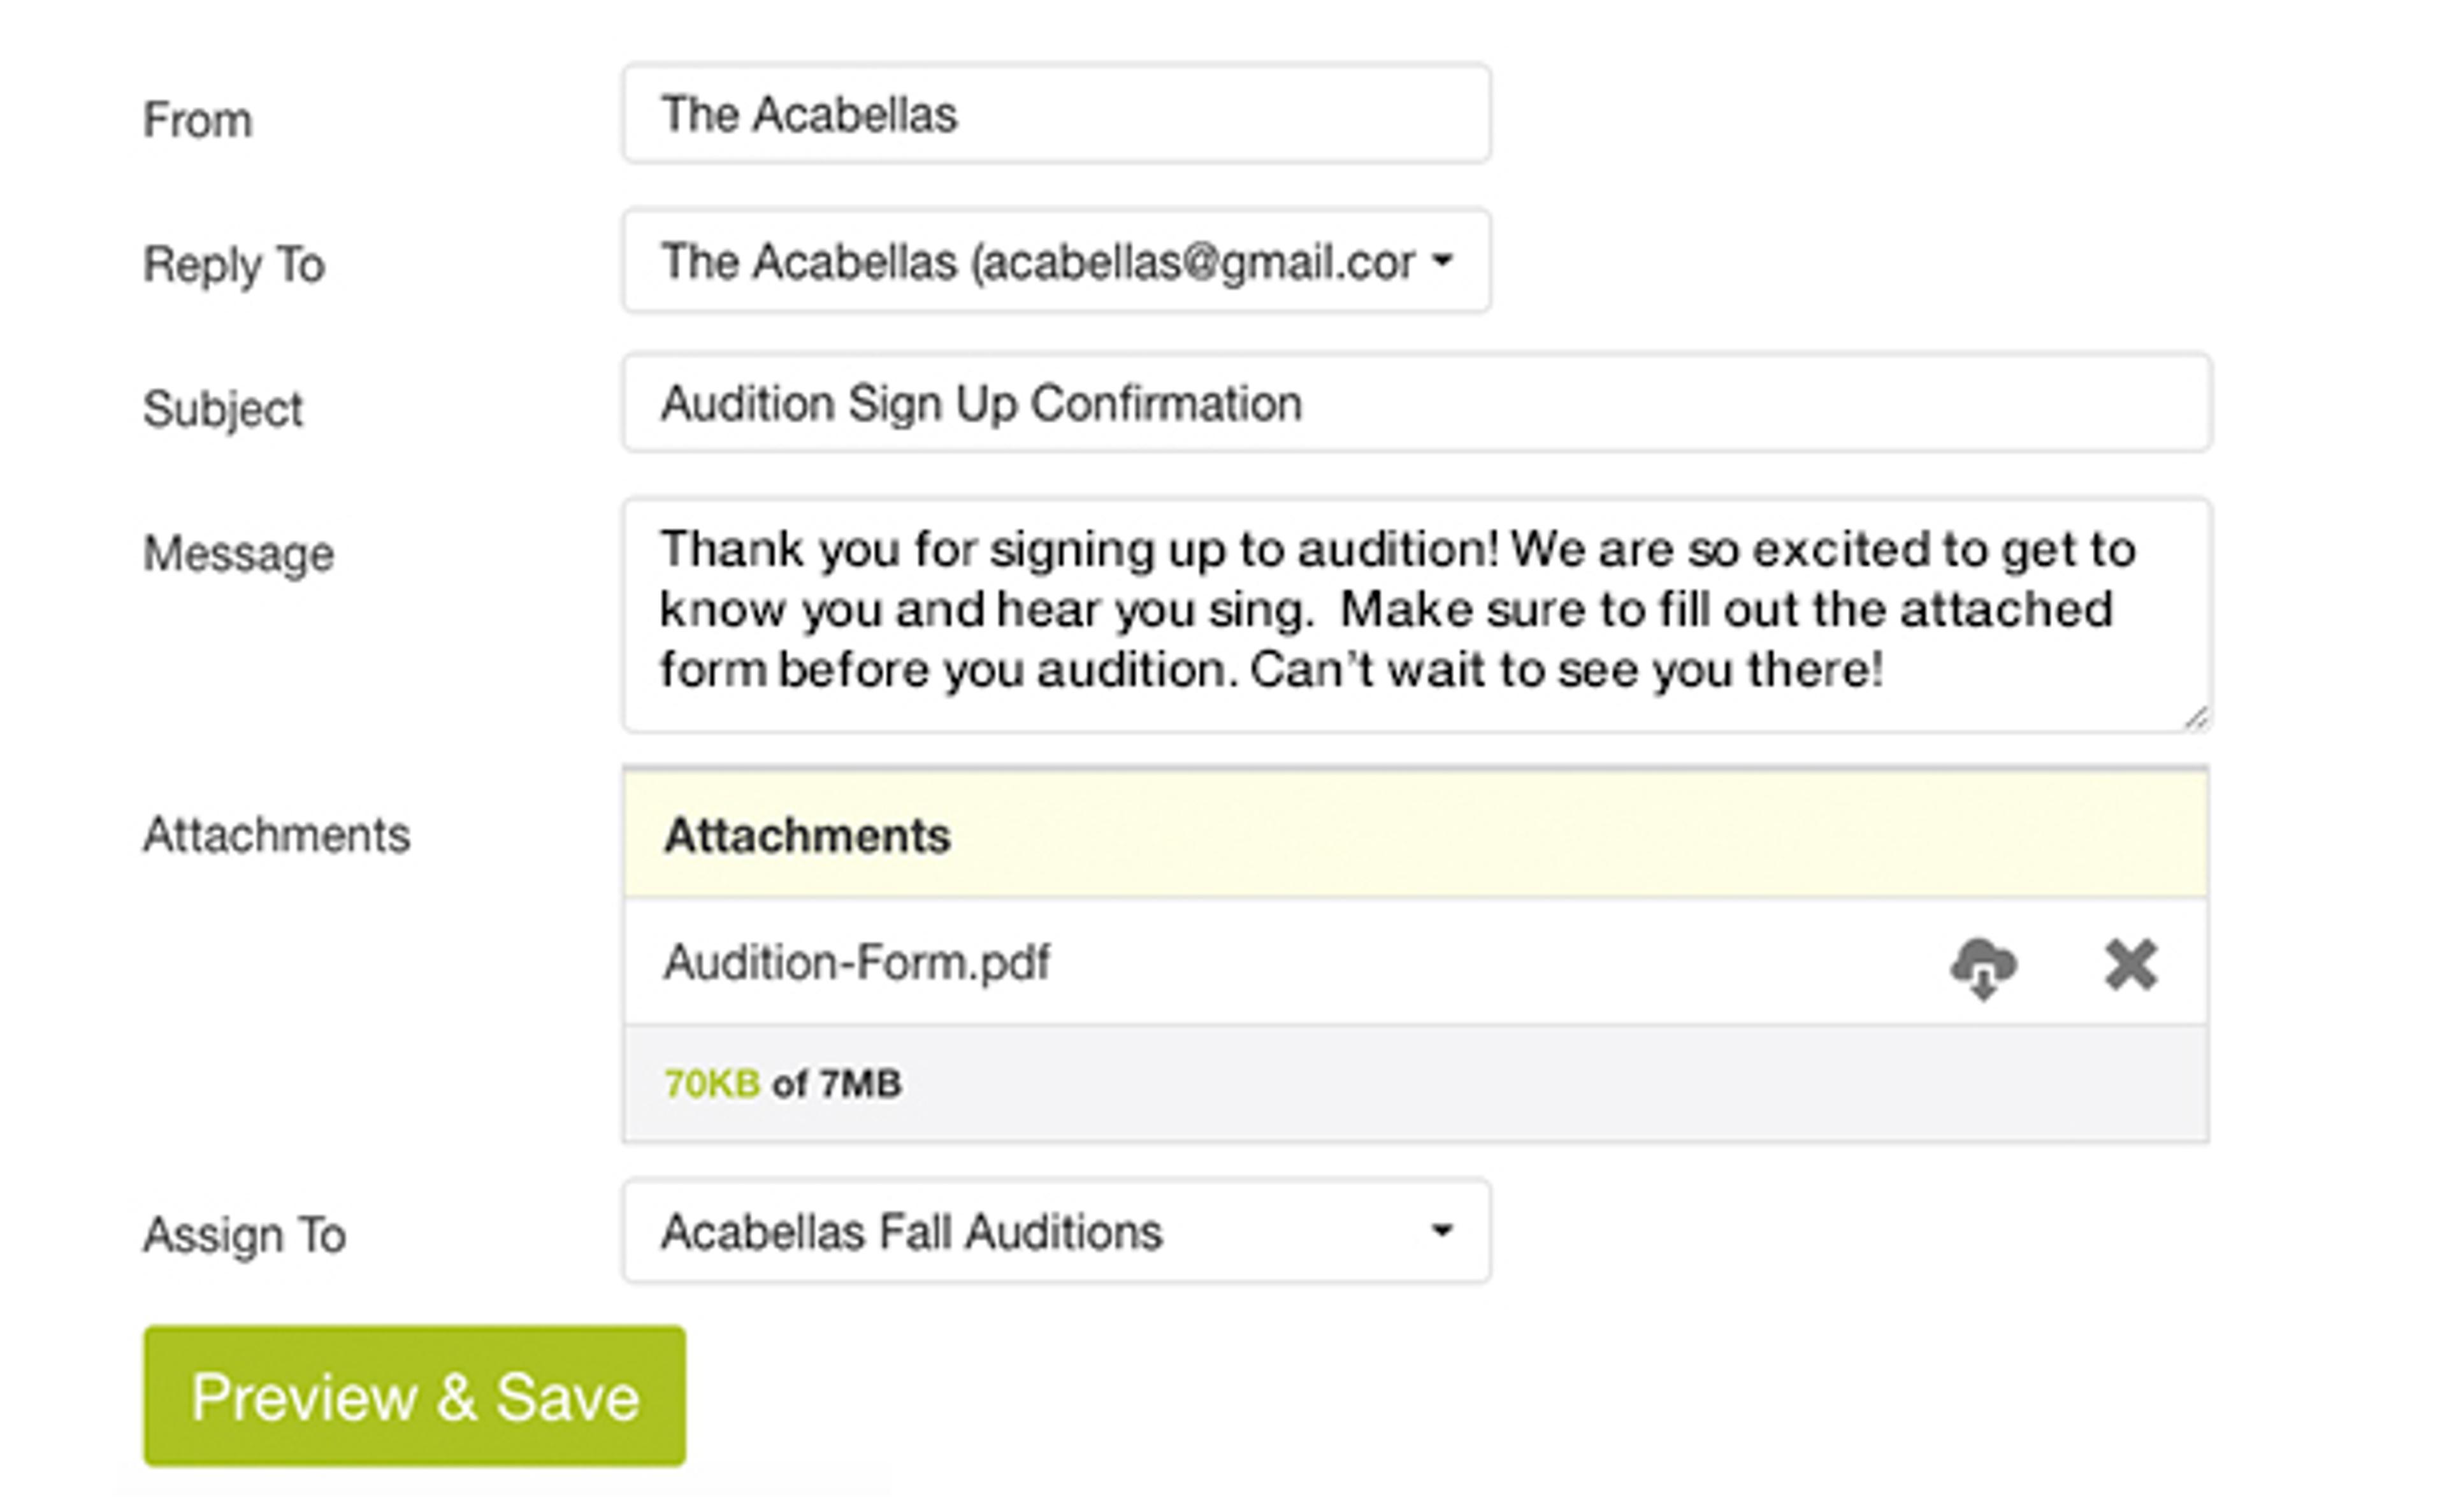Focus the From name input field
This screenshot has height=1512, width=2447.
(1055, 114)
